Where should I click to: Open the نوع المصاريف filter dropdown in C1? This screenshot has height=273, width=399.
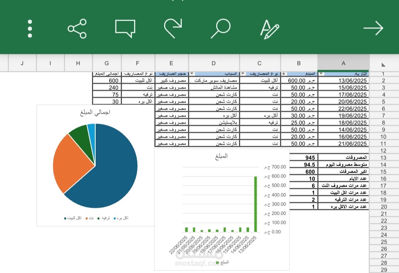click(x=243, y=74)
